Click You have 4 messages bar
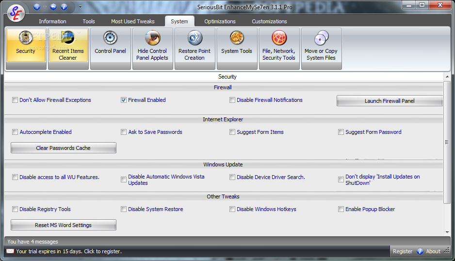Image resolution: width=455 pixels, height=261 pixels. (227, 242)
